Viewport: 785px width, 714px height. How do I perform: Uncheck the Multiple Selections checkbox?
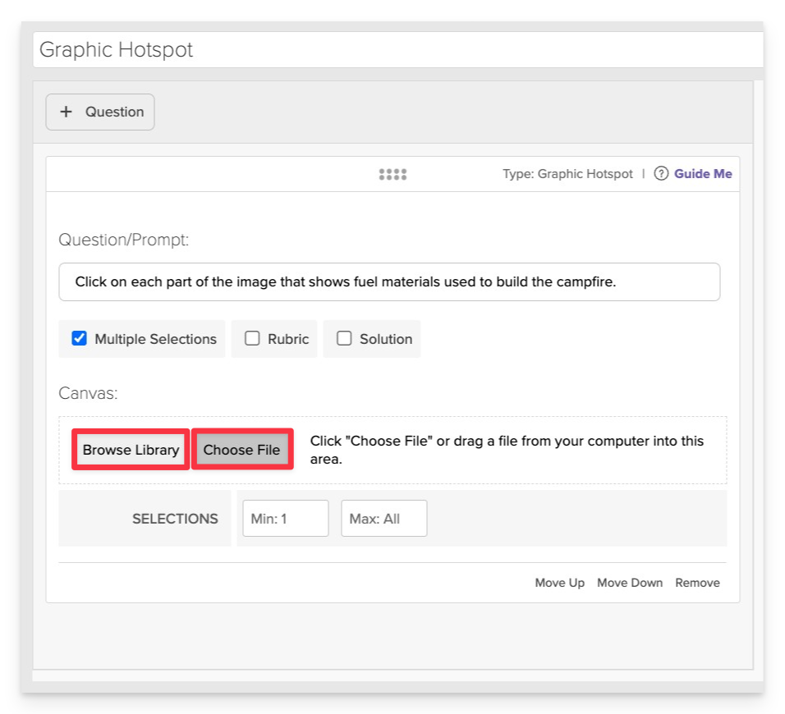pyautogui.click(x=79, y=338)
